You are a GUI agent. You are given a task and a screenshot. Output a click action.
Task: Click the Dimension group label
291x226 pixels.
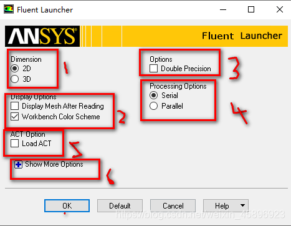coord(26,59)
